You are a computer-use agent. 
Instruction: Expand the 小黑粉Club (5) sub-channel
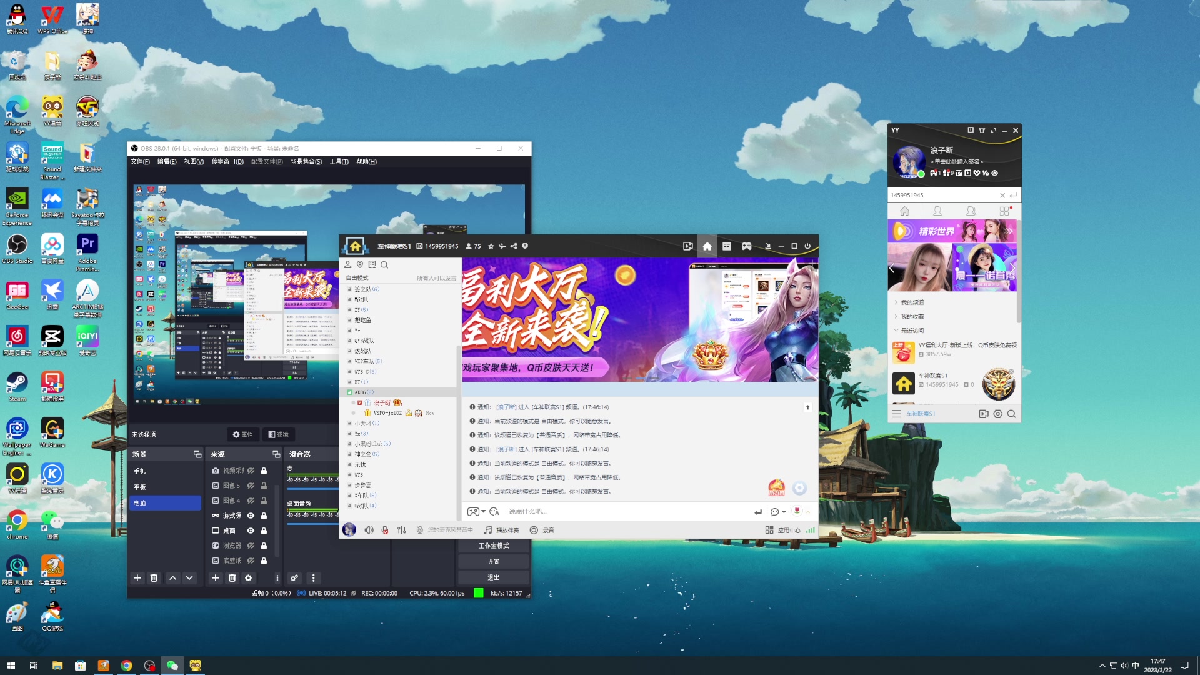click(349, 444)
